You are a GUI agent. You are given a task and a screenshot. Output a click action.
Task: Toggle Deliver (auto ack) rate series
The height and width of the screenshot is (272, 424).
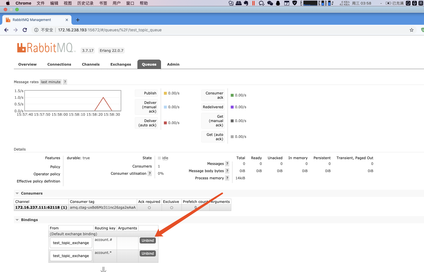146,123
